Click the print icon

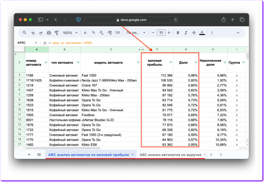point(49,33)
